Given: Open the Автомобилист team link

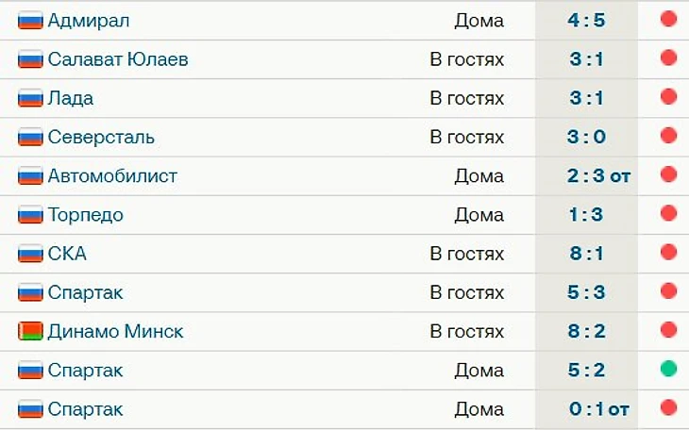Looking at the screenshot, I should tap(112, 175).
